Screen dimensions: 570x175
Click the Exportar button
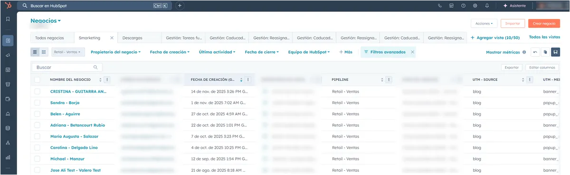point(512,68)
